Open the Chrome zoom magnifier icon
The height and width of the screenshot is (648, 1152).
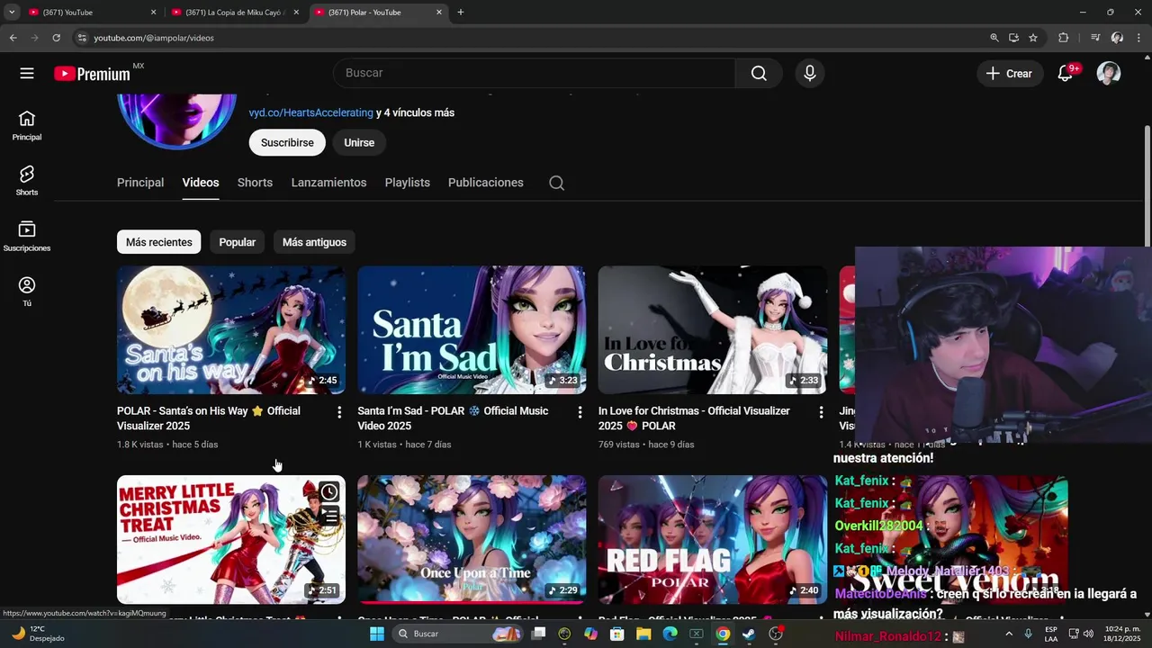(x=994, y=38)
